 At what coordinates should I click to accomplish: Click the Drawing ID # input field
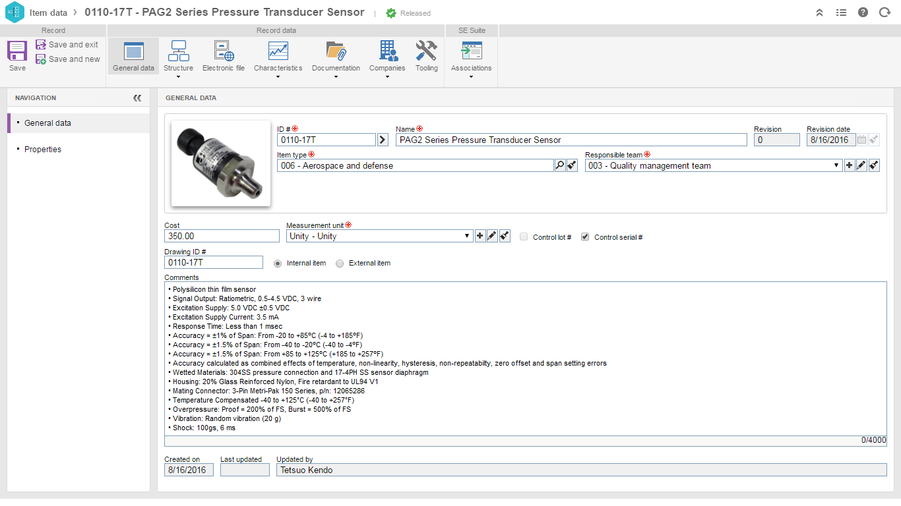tap(214, 262)
